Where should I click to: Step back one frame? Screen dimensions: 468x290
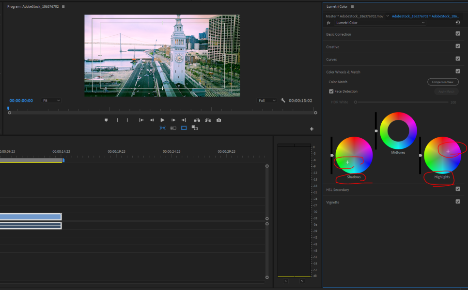pyautogui.click(x=152, y=120)
